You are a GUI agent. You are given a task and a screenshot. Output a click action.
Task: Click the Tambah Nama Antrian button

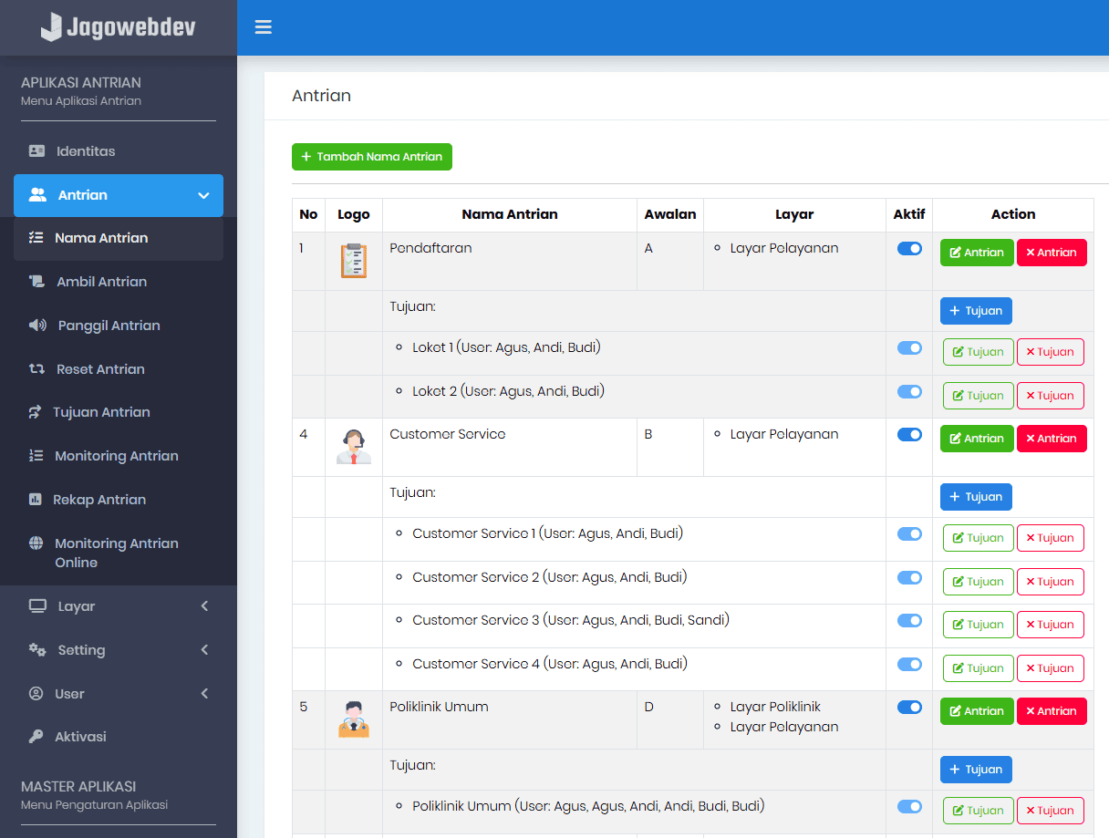tap(372, 157)
